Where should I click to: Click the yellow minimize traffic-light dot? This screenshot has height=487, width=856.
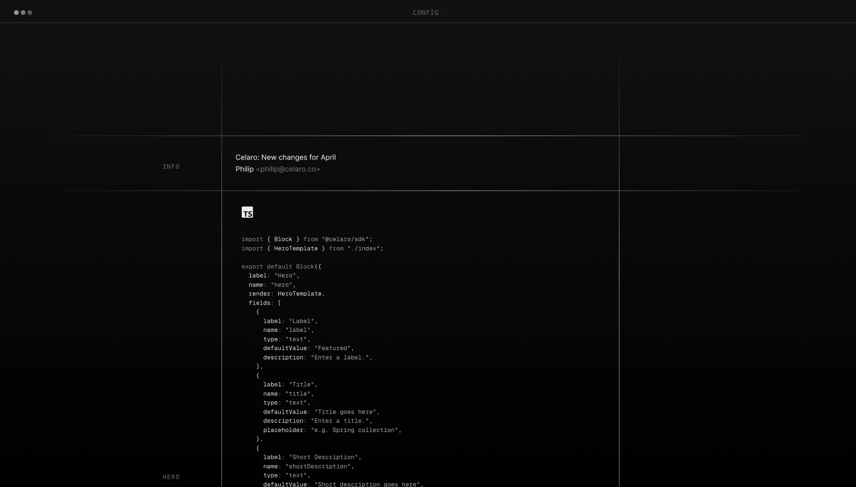23,11
